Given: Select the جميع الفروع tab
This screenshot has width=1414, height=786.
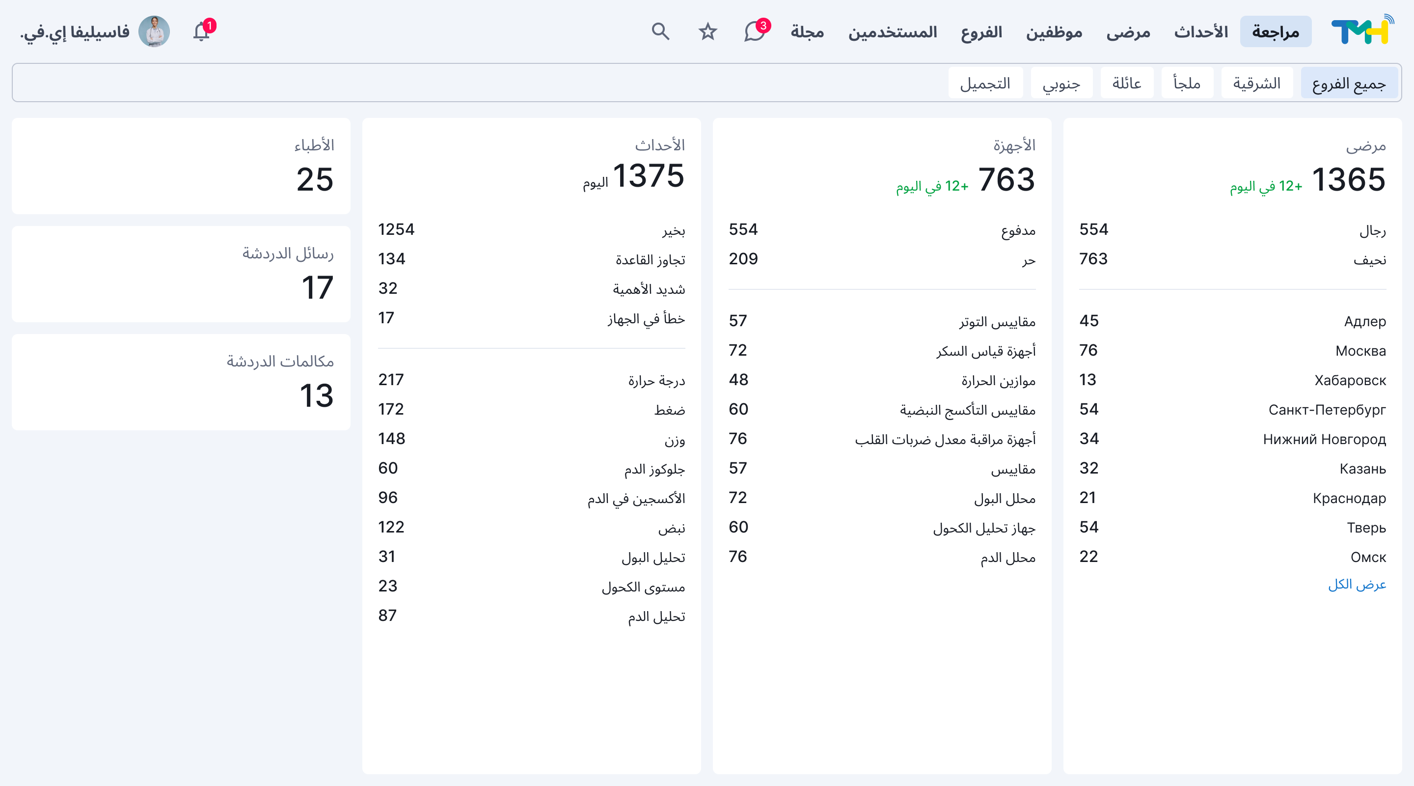Looking at the screenshot, I should point(1349,83).
